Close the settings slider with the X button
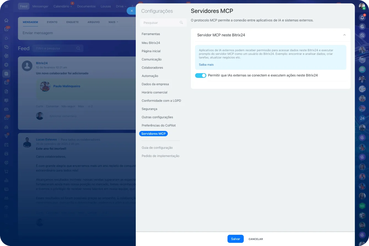The image size is (369, 246). point(132,11)
